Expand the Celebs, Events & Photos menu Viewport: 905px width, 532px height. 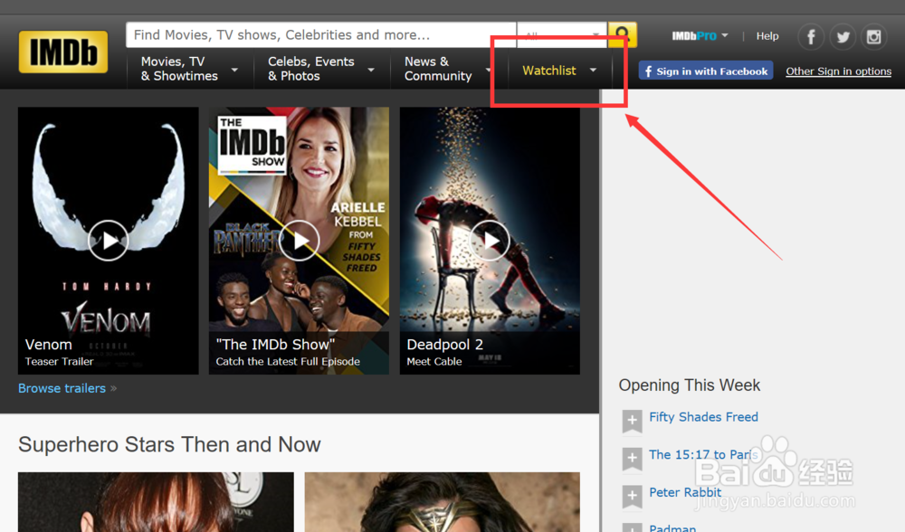(x=321, y=70)
